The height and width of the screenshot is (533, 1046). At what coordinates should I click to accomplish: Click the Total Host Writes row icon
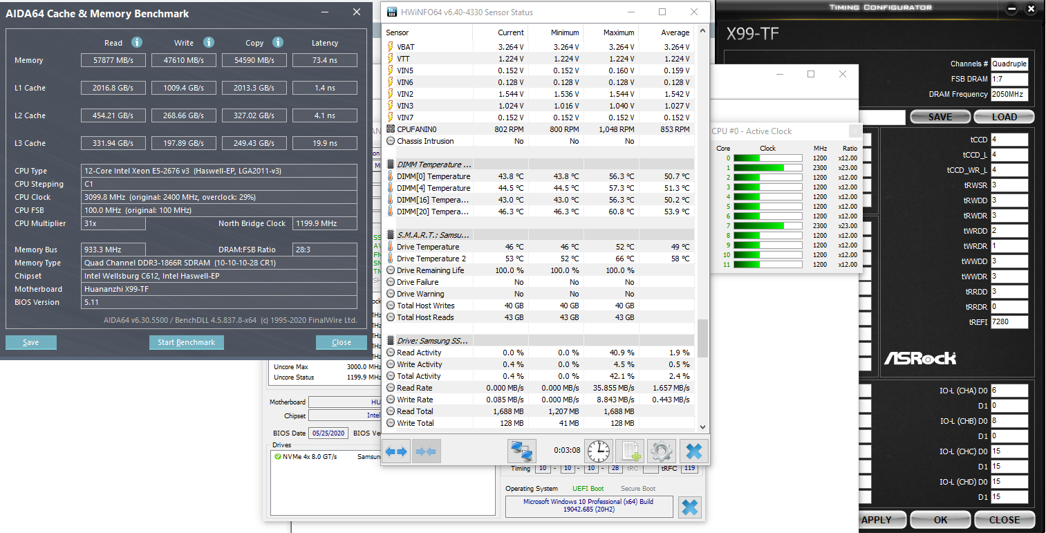click(391, 306)
